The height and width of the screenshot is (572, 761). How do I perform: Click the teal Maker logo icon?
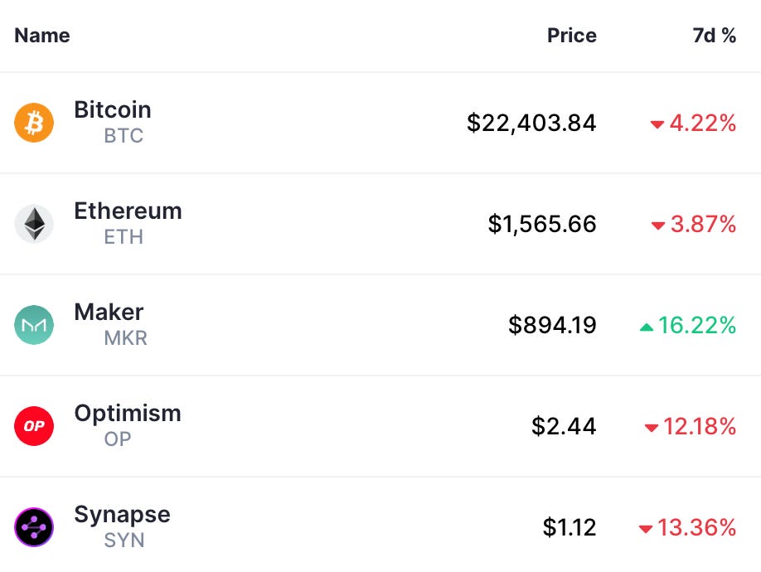click(x=34, y=325)
